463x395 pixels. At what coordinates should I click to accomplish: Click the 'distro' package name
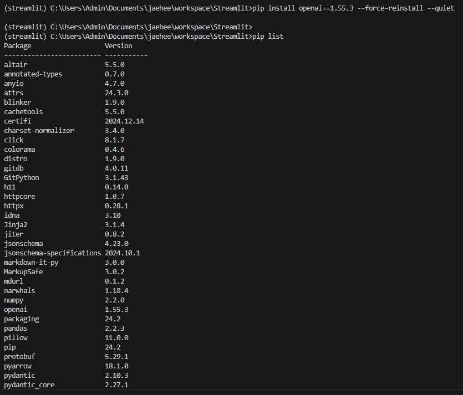click(x=16, y=159)
